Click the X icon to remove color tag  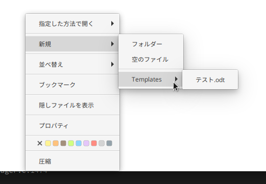coord(40,143)
